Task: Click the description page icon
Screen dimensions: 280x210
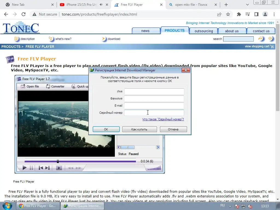Action: tap(16, 39)
